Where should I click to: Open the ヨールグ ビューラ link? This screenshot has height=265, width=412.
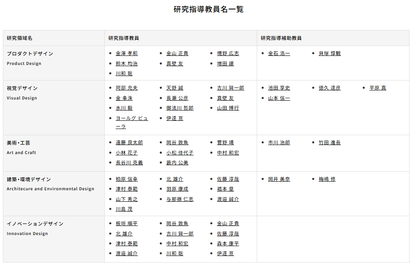click(x=132, y=122)
